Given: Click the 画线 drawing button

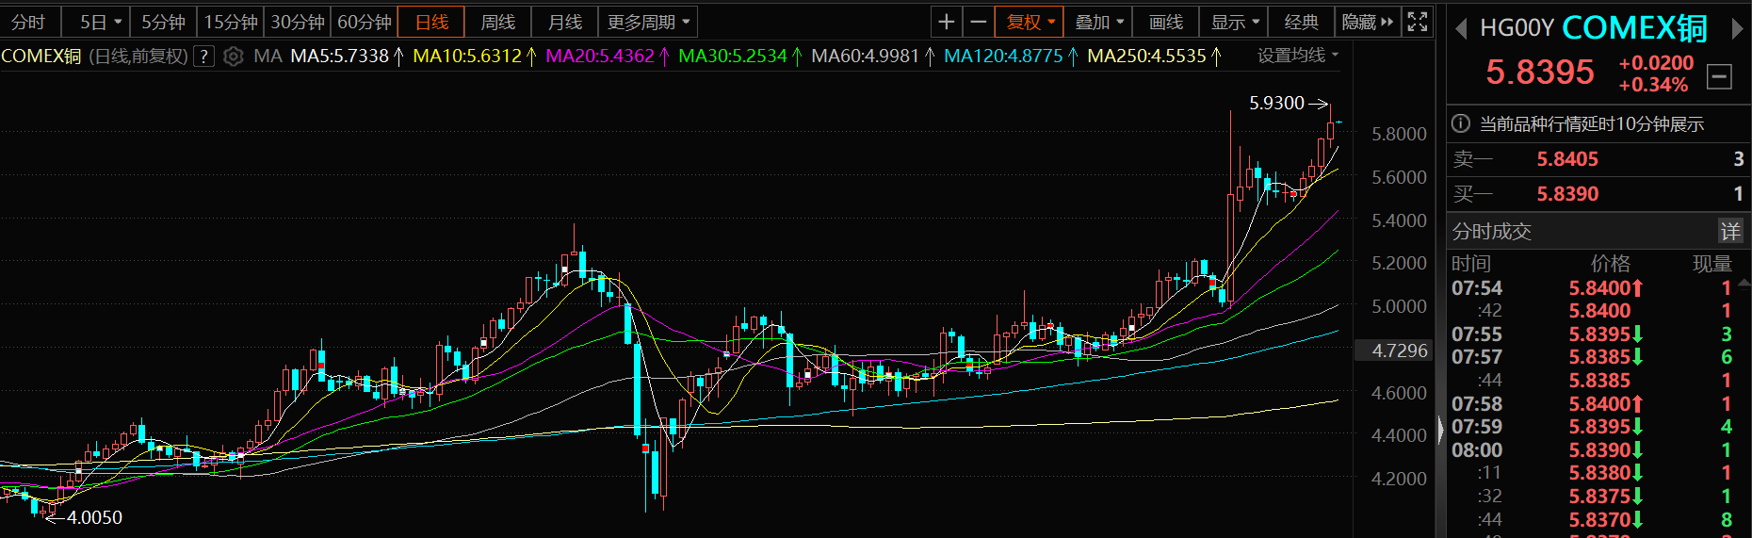Looking at the screenshot, I should [1165, 22].
